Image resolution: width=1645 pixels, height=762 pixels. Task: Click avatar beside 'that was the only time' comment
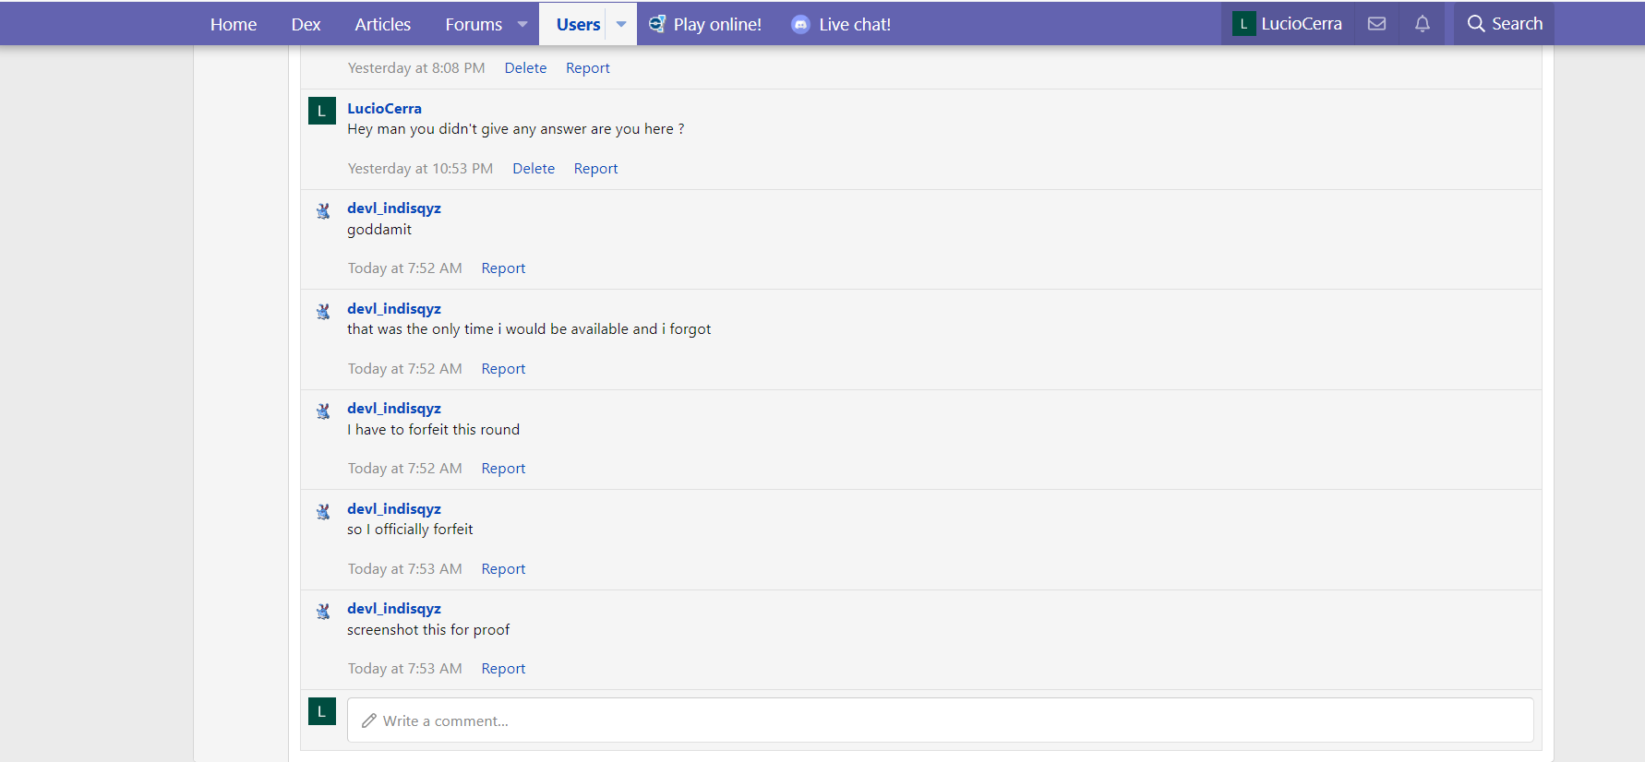tap(323, 312)
